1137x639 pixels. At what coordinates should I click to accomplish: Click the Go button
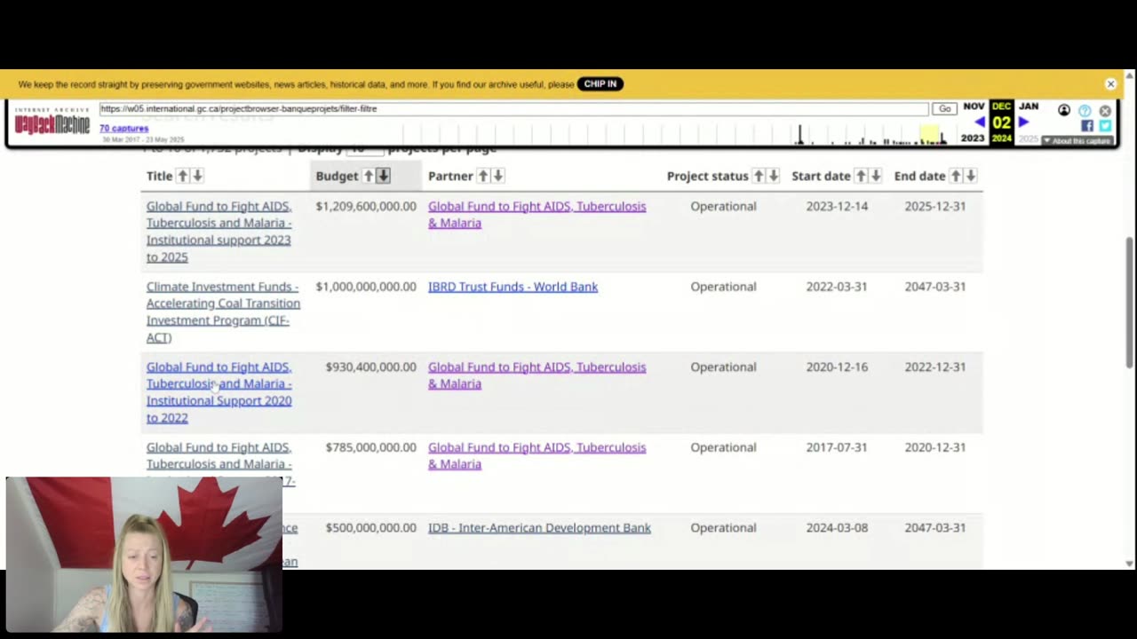tap(944, 108)
